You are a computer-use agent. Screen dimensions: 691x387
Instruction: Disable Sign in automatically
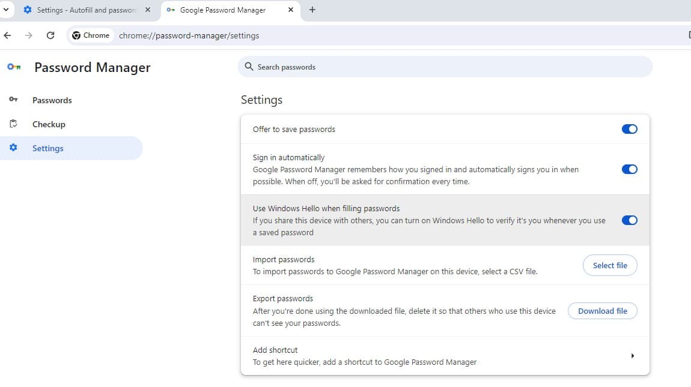pyautogui.click(x=629, y=169)
